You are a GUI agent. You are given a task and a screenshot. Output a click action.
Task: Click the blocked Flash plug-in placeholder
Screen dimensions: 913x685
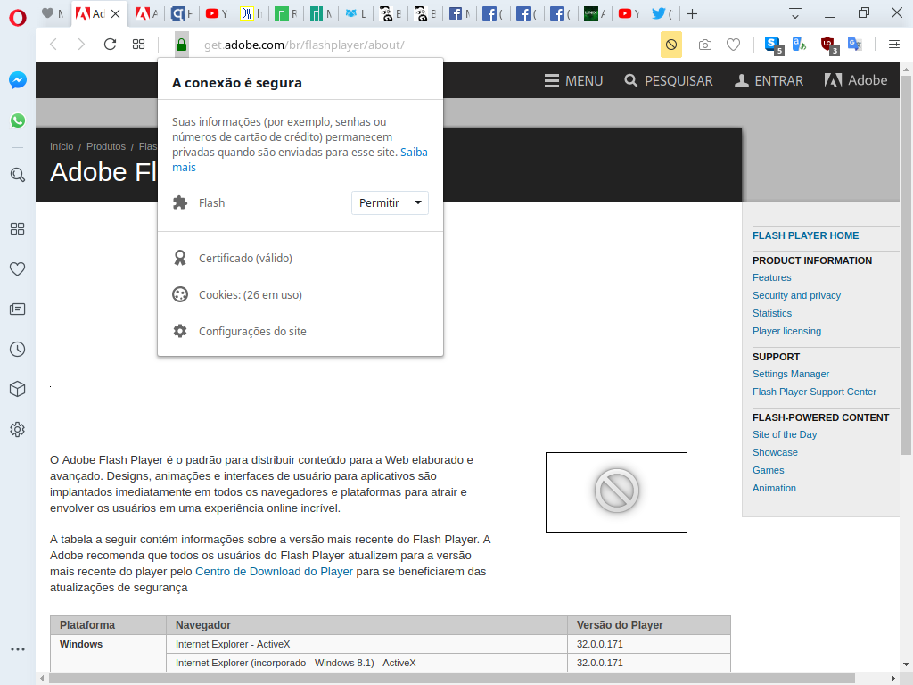click(x=616, y=492)
